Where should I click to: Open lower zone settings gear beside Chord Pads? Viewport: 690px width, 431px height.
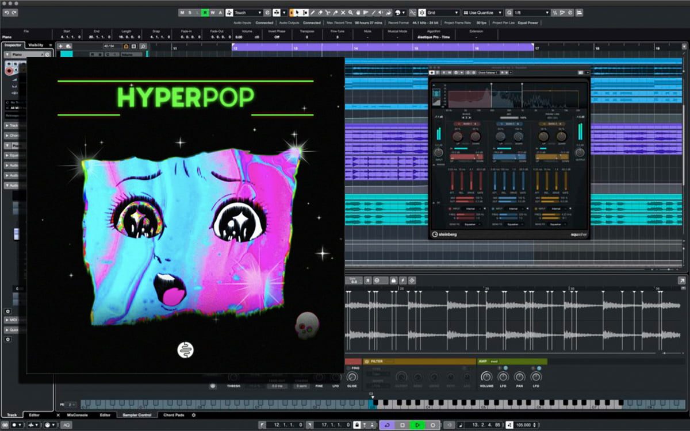click(194, 415)
